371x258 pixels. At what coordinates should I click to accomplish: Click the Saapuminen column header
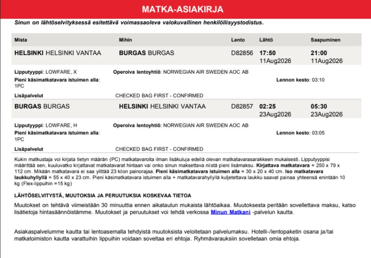(325, 40)
